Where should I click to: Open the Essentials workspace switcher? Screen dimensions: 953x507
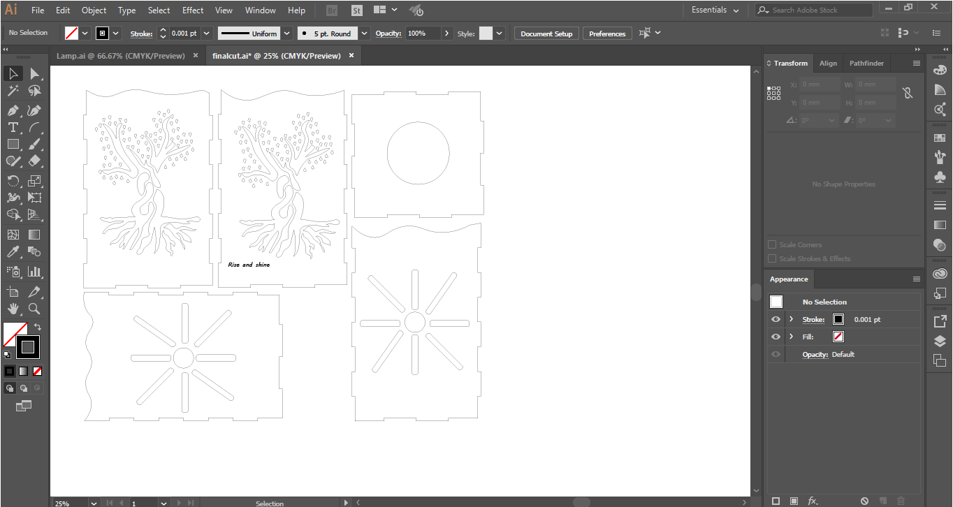click(x=714, y=10)
